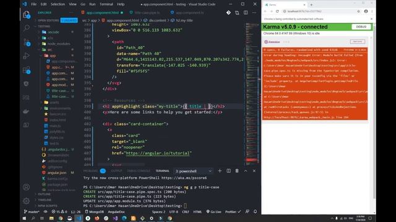Open new Chrome tab with plus
This screenshot has height=222, width=396.
[311, 5]
